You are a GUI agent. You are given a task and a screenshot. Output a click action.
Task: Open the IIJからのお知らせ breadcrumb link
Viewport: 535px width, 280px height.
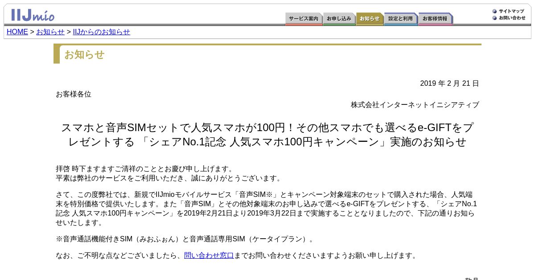(x=102, y=32)
